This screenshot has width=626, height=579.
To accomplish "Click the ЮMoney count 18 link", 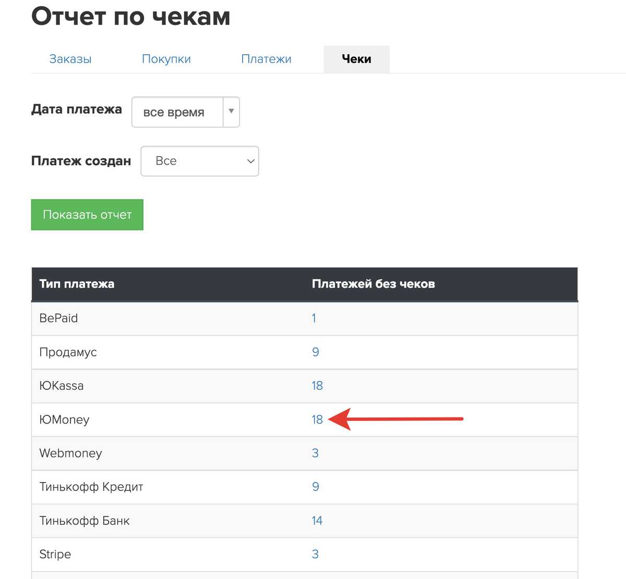I will [x=317, y=420].
